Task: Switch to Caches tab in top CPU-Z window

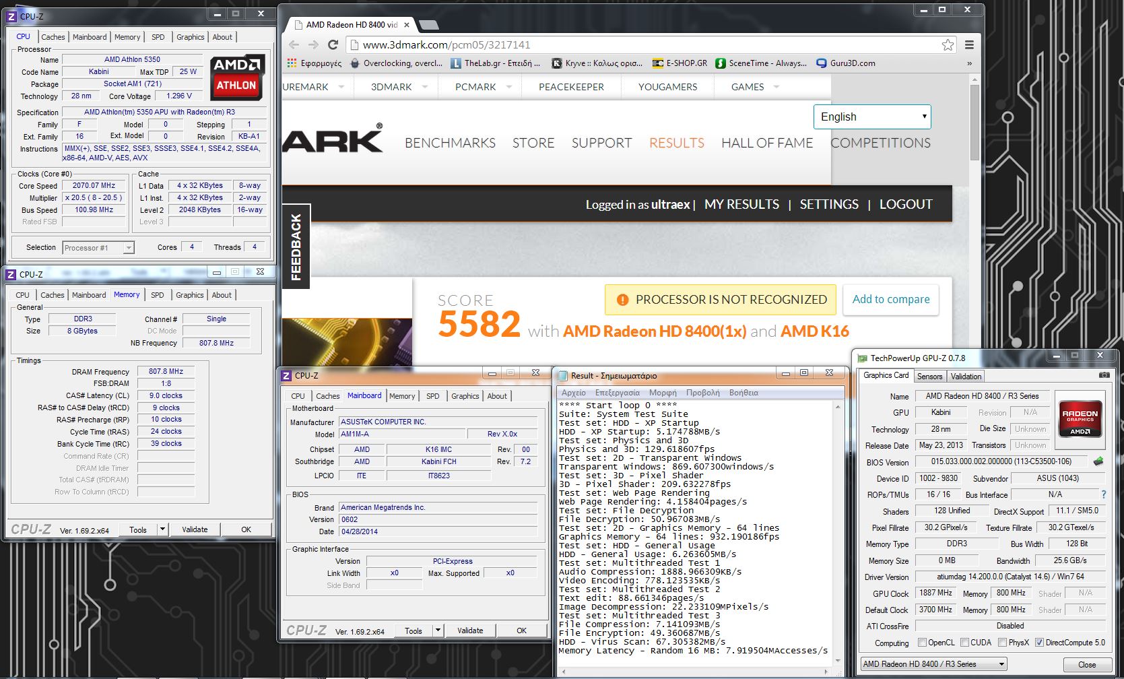Action: [x=53, y=37]
